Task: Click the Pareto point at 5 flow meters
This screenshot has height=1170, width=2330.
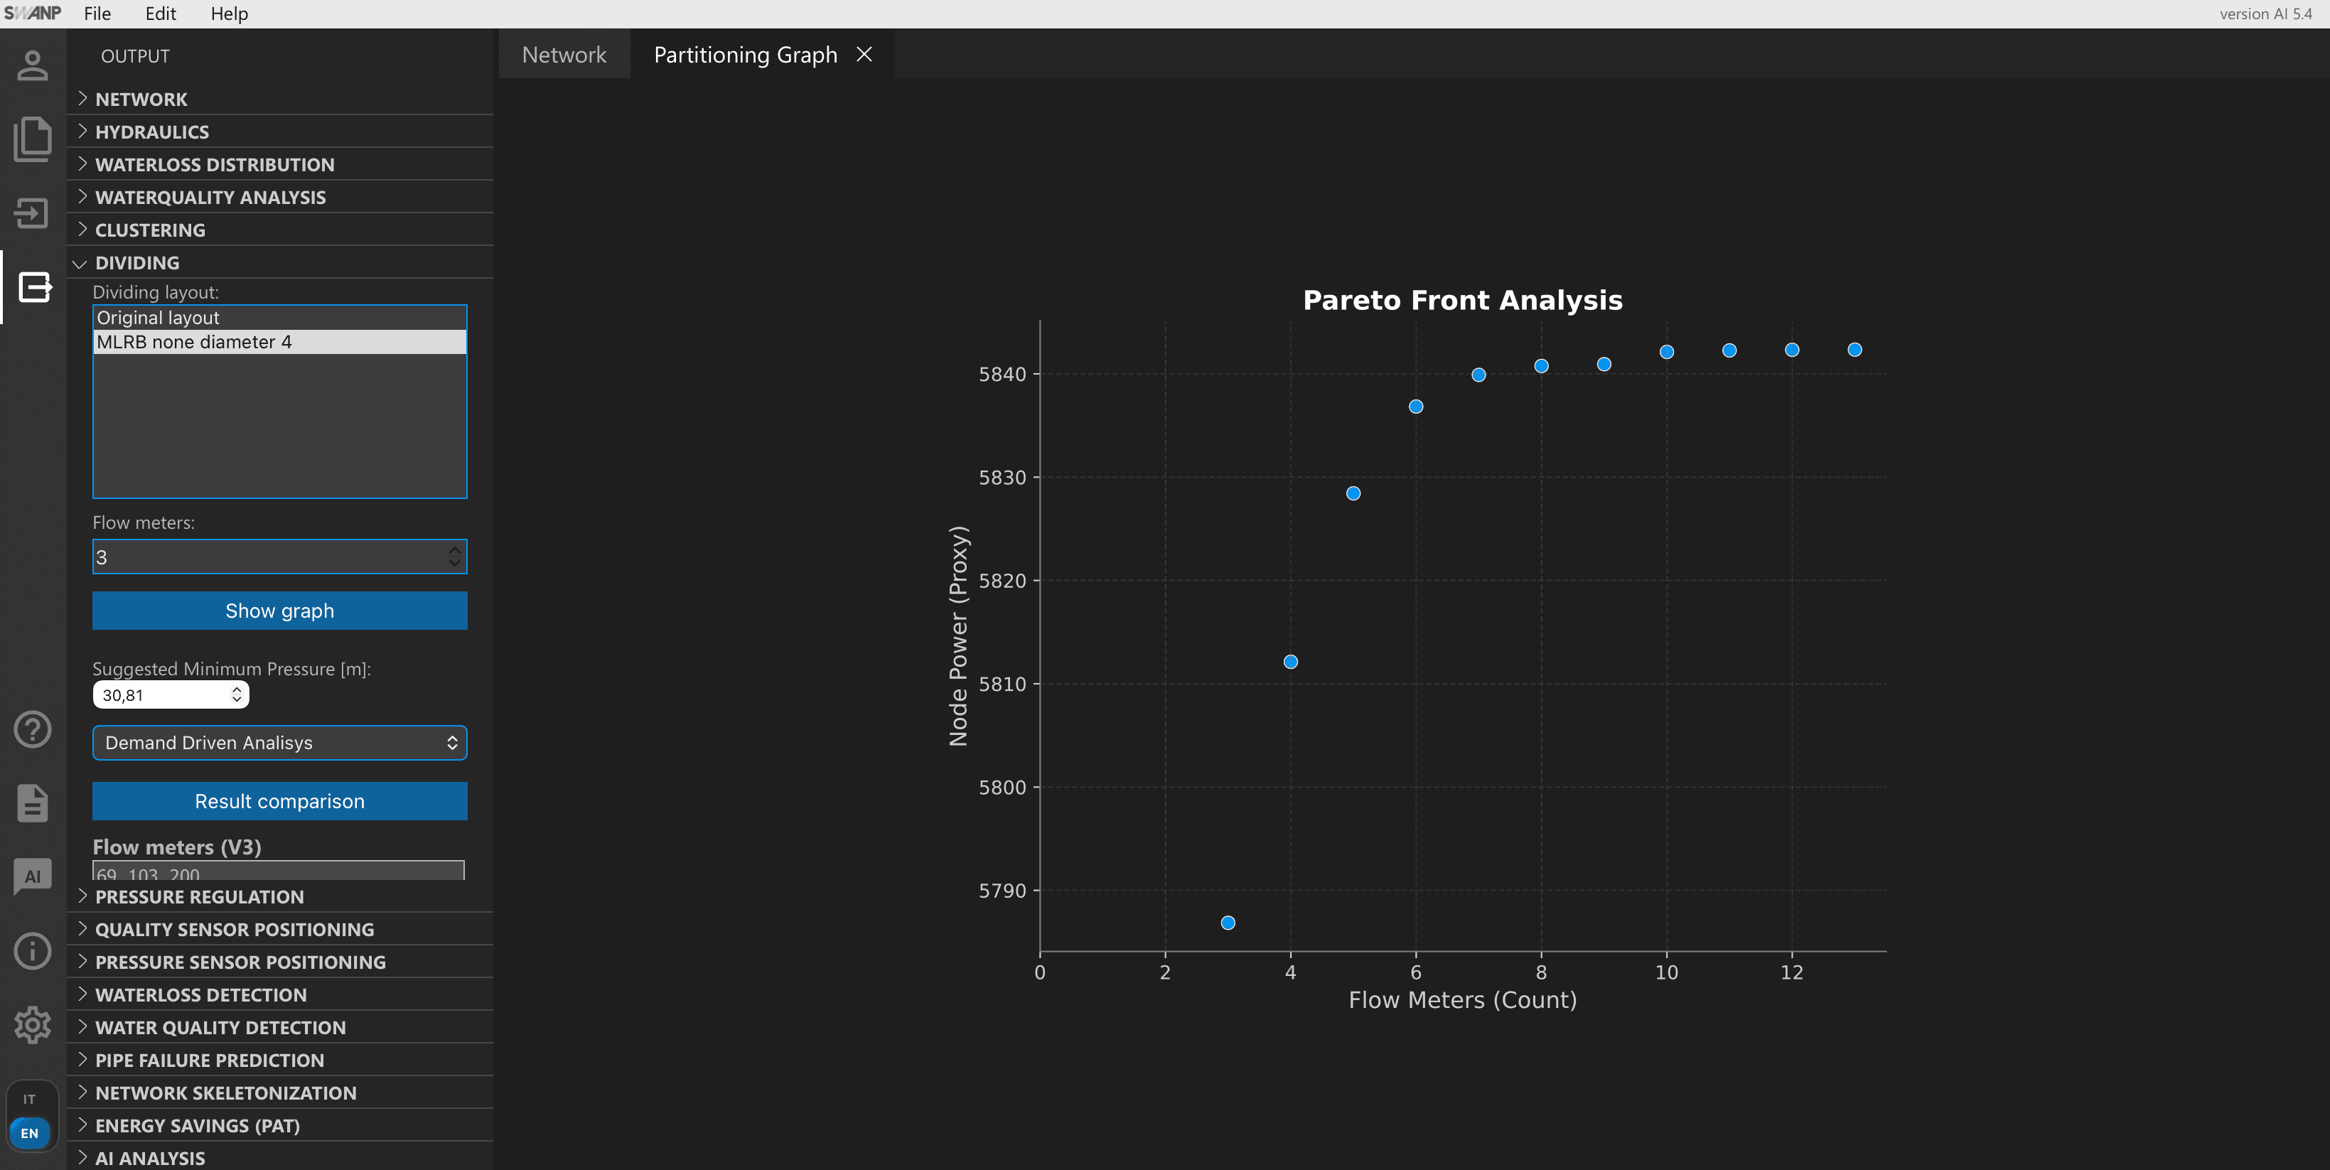Action: 1353,494
